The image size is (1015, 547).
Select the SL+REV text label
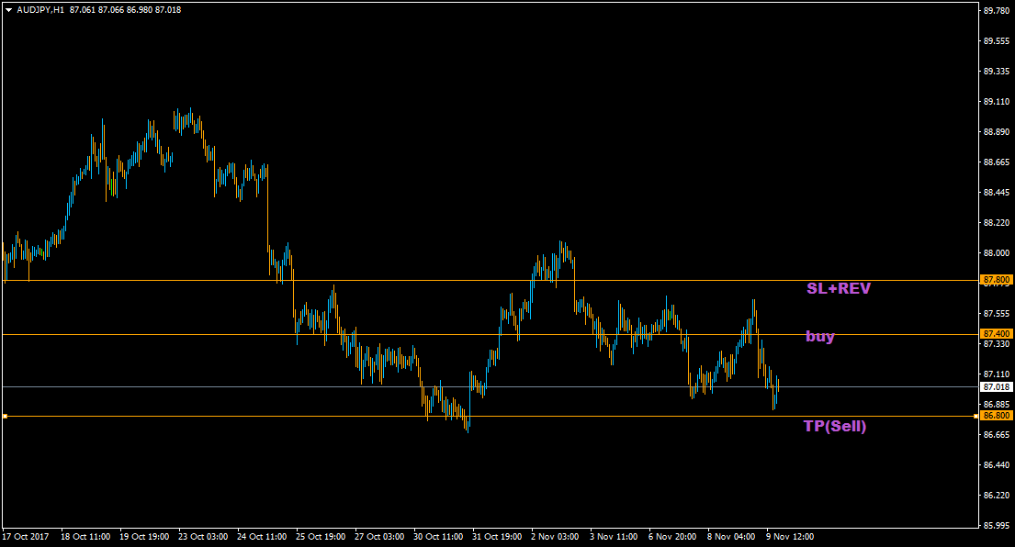tap(838, 288)
